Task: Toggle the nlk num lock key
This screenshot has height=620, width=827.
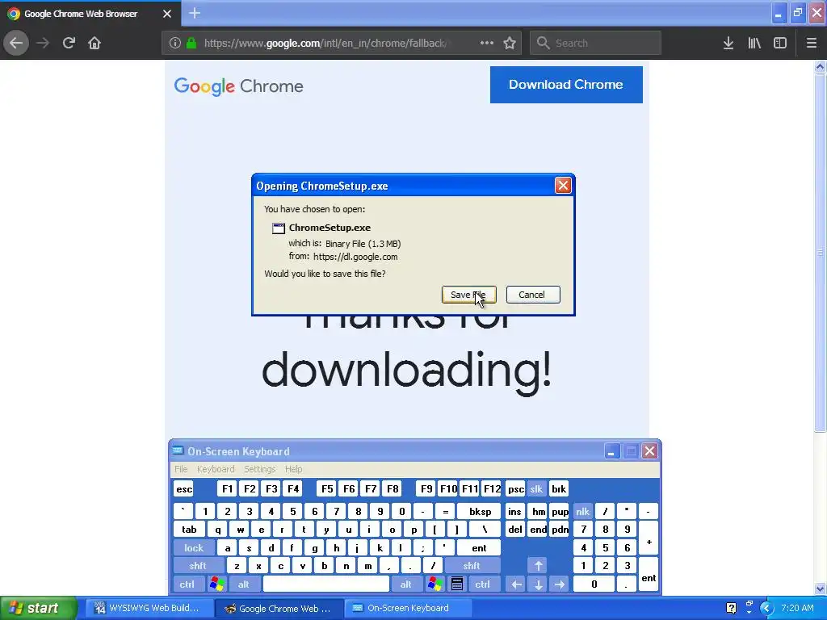Action: click(x=583, y=512)
